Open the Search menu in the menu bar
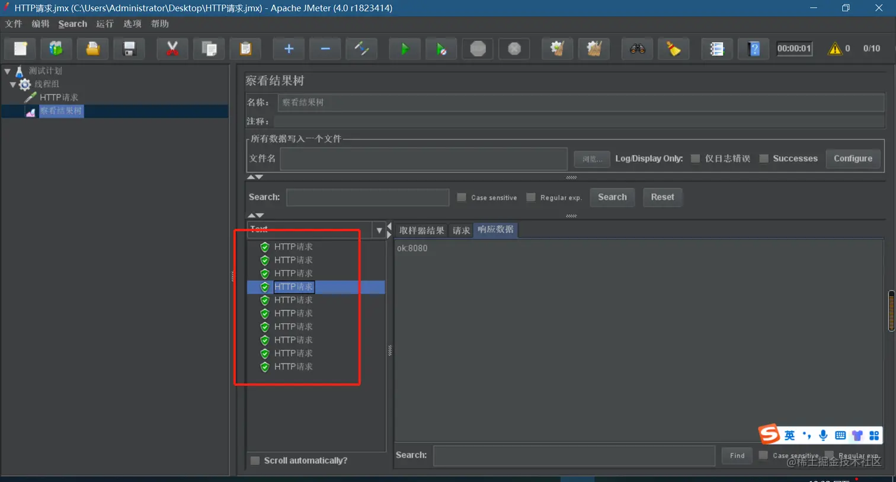 73,24
